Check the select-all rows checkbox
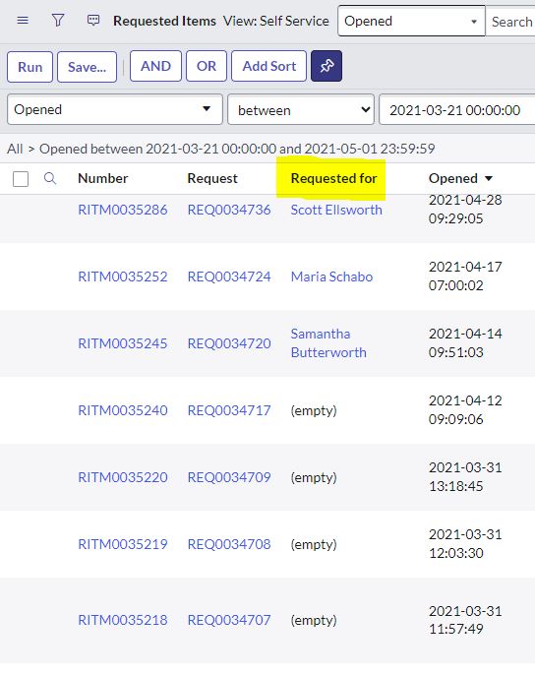 coord(21,179)
